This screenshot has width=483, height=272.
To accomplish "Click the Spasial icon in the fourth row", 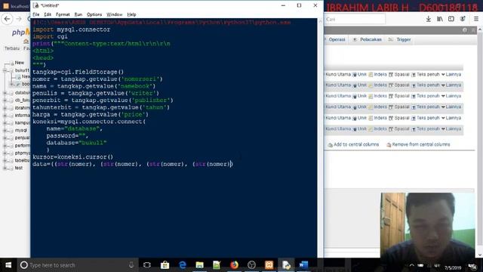I will point(391,107).
